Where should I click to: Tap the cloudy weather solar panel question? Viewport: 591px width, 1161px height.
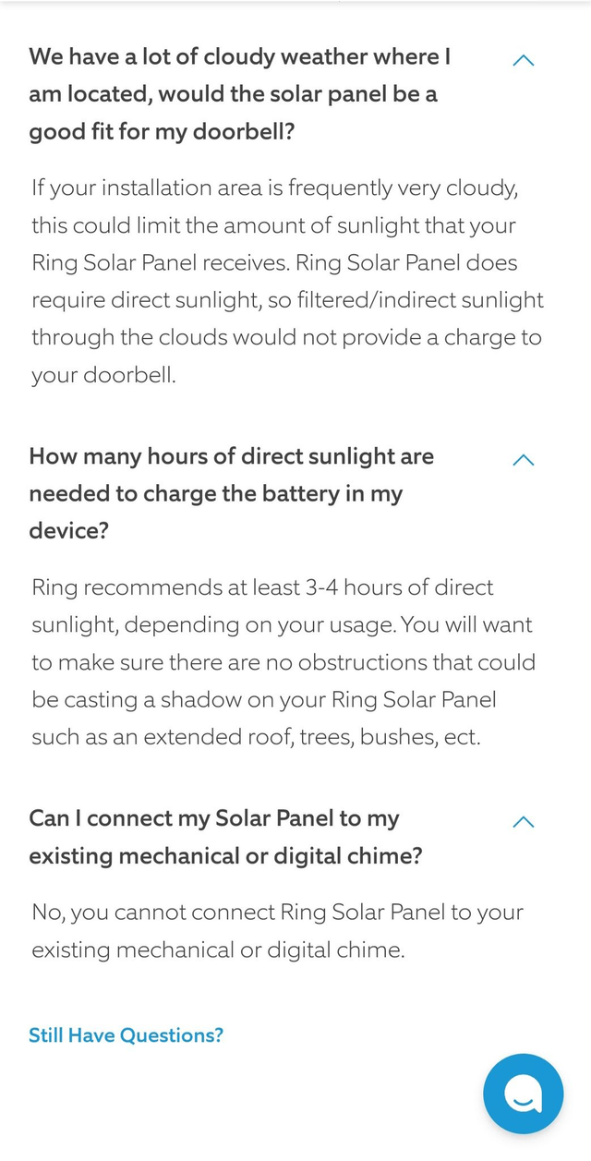[x=240, y=94]
